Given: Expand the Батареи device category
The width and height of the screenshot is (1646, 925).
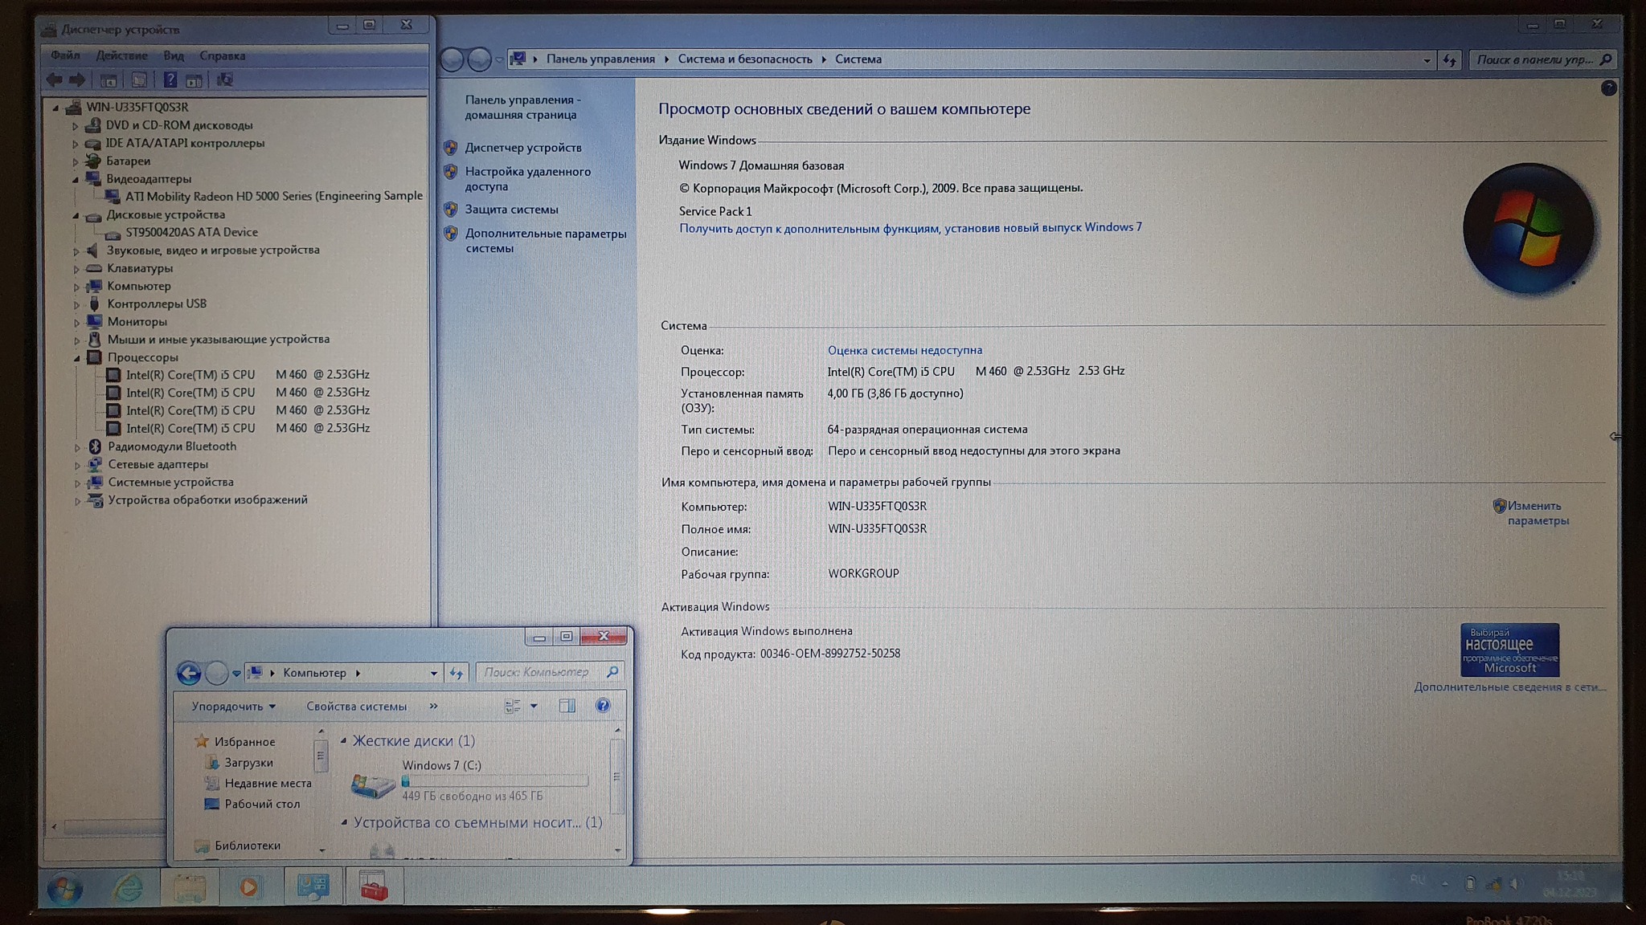Looking at the screenshot, I should click(76, 161).
